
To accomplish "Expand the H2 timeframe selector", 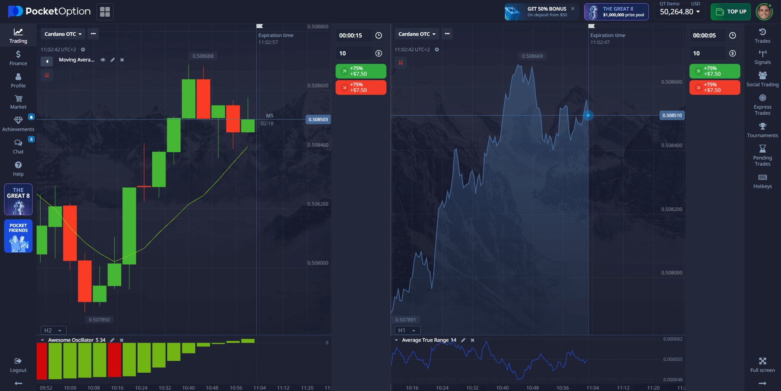I will click(53, 330).
